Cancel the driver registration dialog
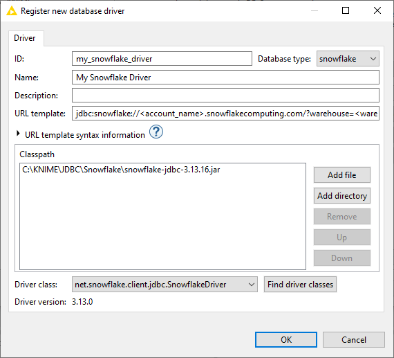The image size is (394, 358). pyautogui.click(x=353, y=339)
